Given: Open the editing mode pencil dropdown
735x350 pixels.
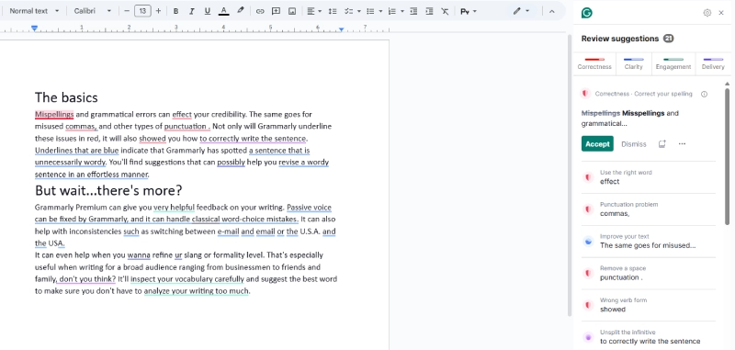Looking at the screenshot, I should pos(521,11).
